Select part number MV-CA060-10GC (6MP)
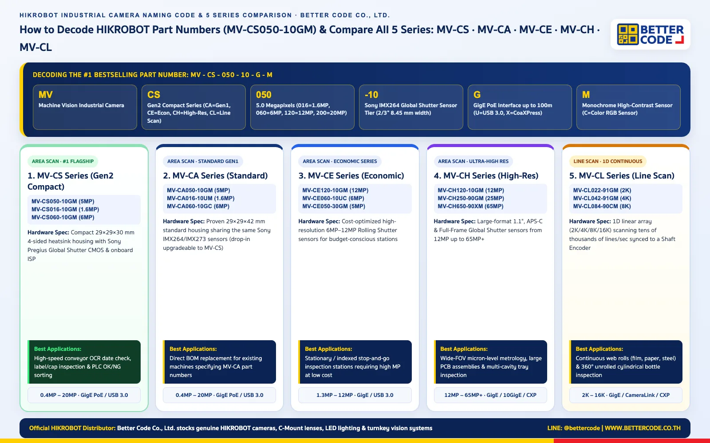710x443 pixels. click(x=198, y=206)
